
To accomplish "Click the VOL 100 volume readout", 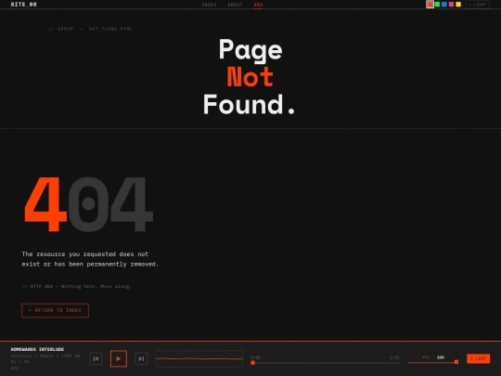I will [433, 357].
